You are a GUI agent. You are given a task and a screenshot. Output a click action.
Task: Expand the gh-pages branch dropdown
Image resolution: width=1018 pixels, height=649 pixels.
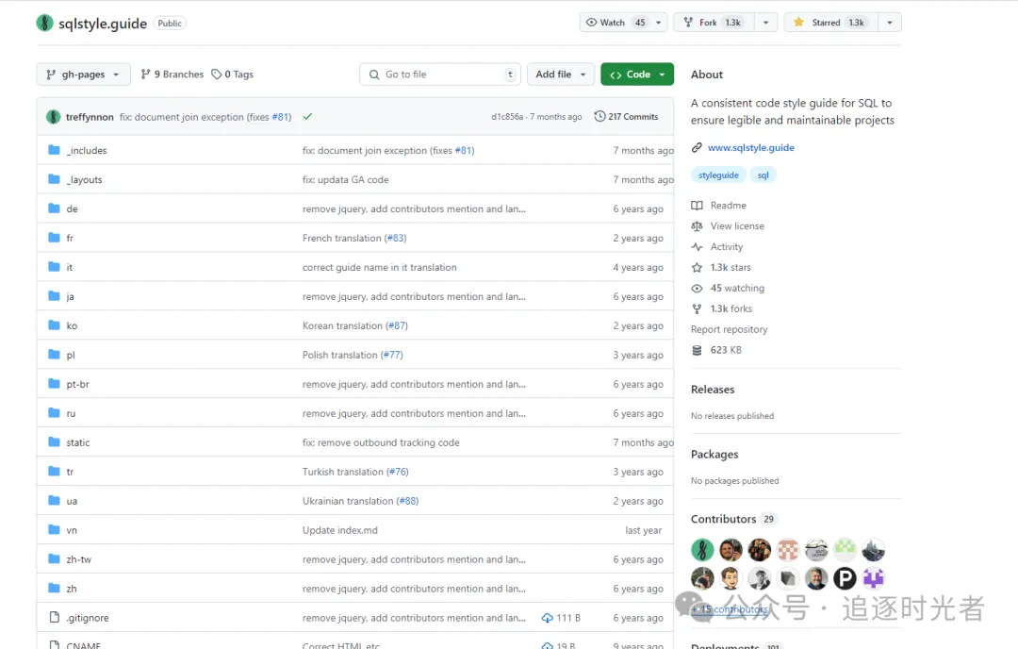coord(83,75)
